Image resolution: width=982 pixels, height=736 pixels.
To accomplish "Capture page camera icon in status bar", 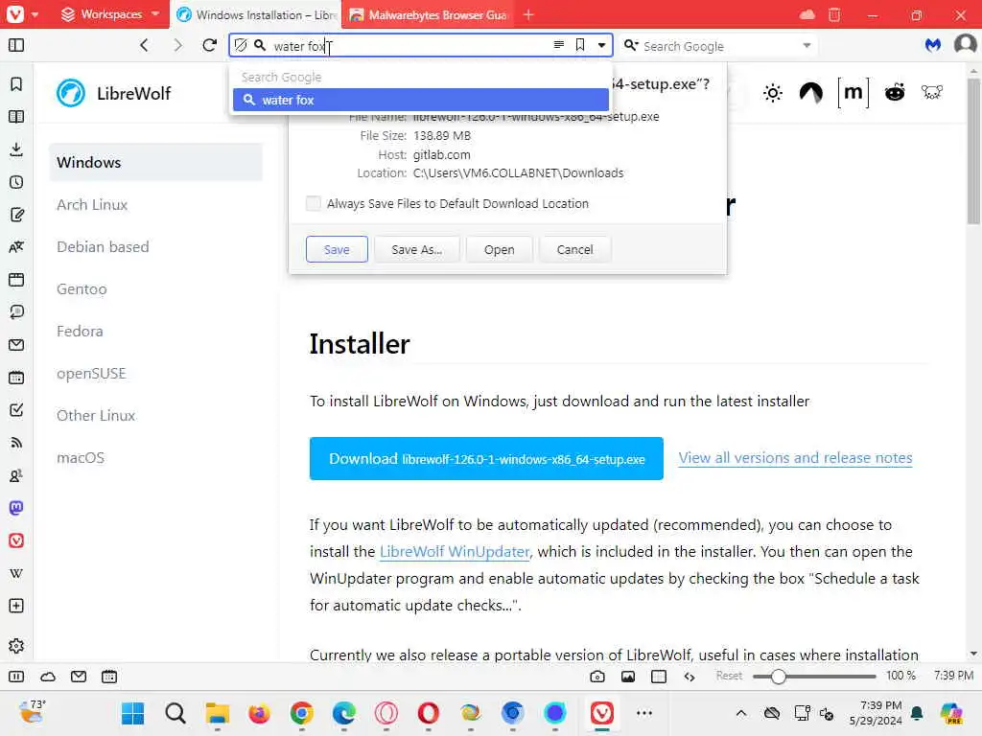I will click(597, 677).
